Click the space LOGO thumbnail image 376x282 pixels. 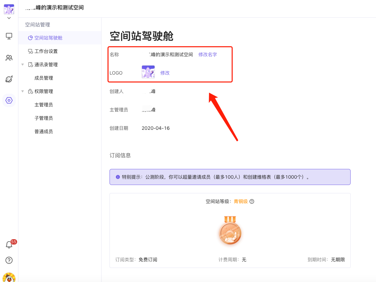coord(148,72)
